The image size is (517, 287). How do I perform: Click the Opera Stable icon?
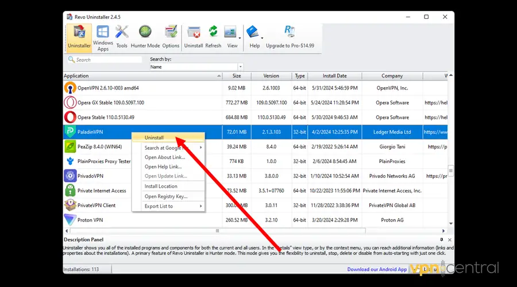70,117
